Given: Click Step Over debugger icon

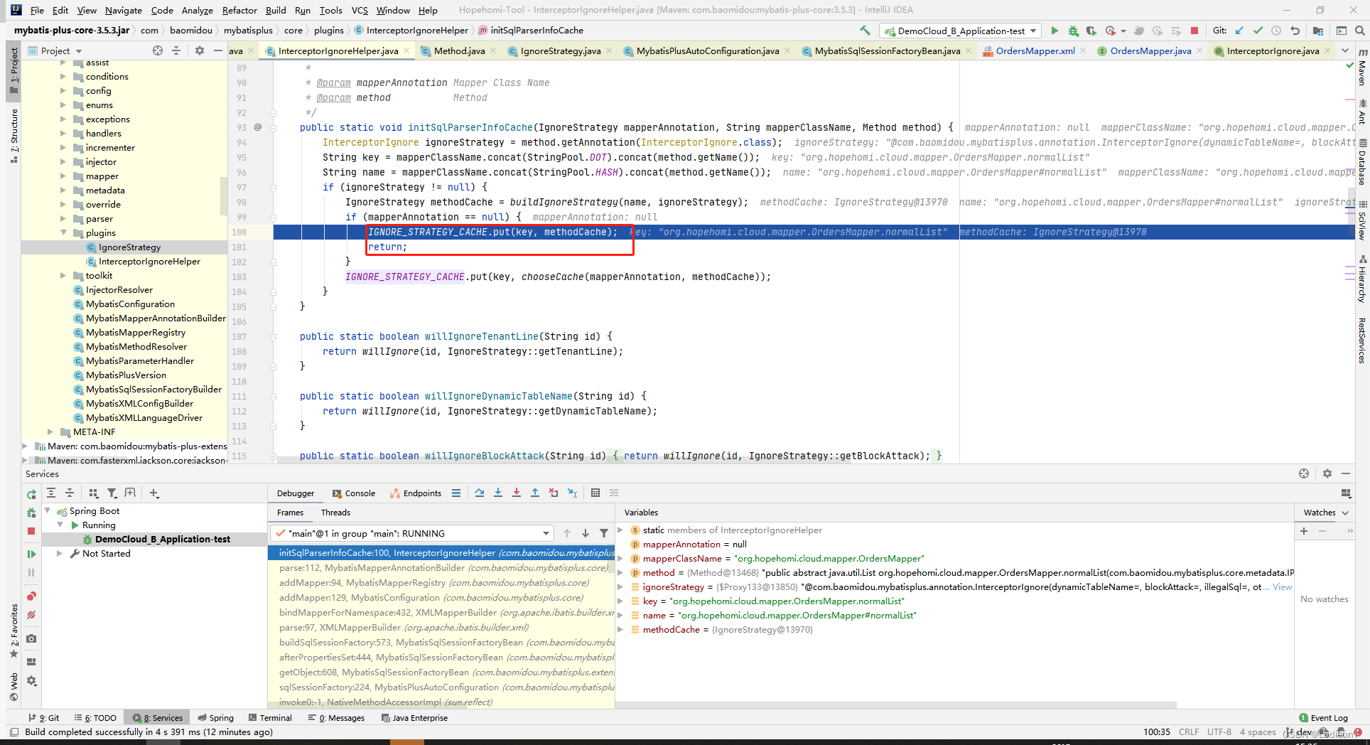Looking at the screenshot, I should 480,493.
